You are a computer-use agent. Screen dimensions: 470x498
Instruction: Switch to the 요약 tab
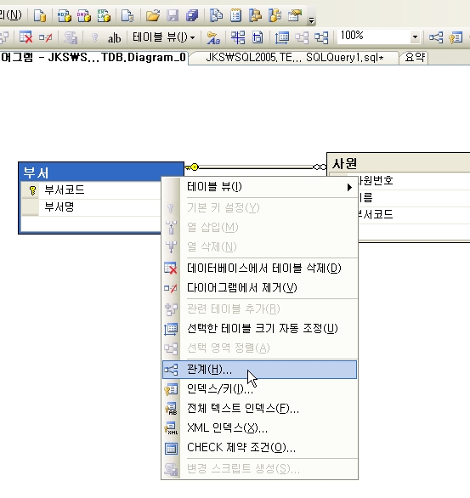point(415,58)
